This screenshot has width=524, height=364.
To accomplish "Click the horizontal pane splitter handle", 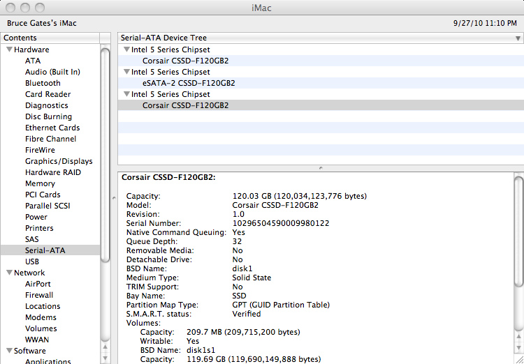I will [x=321, y=168].
